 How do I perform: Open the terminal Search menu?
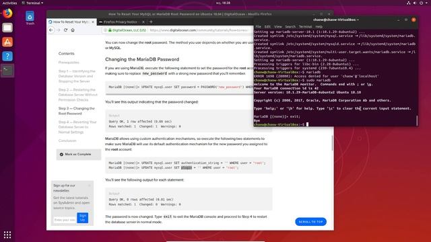[290, 27]
